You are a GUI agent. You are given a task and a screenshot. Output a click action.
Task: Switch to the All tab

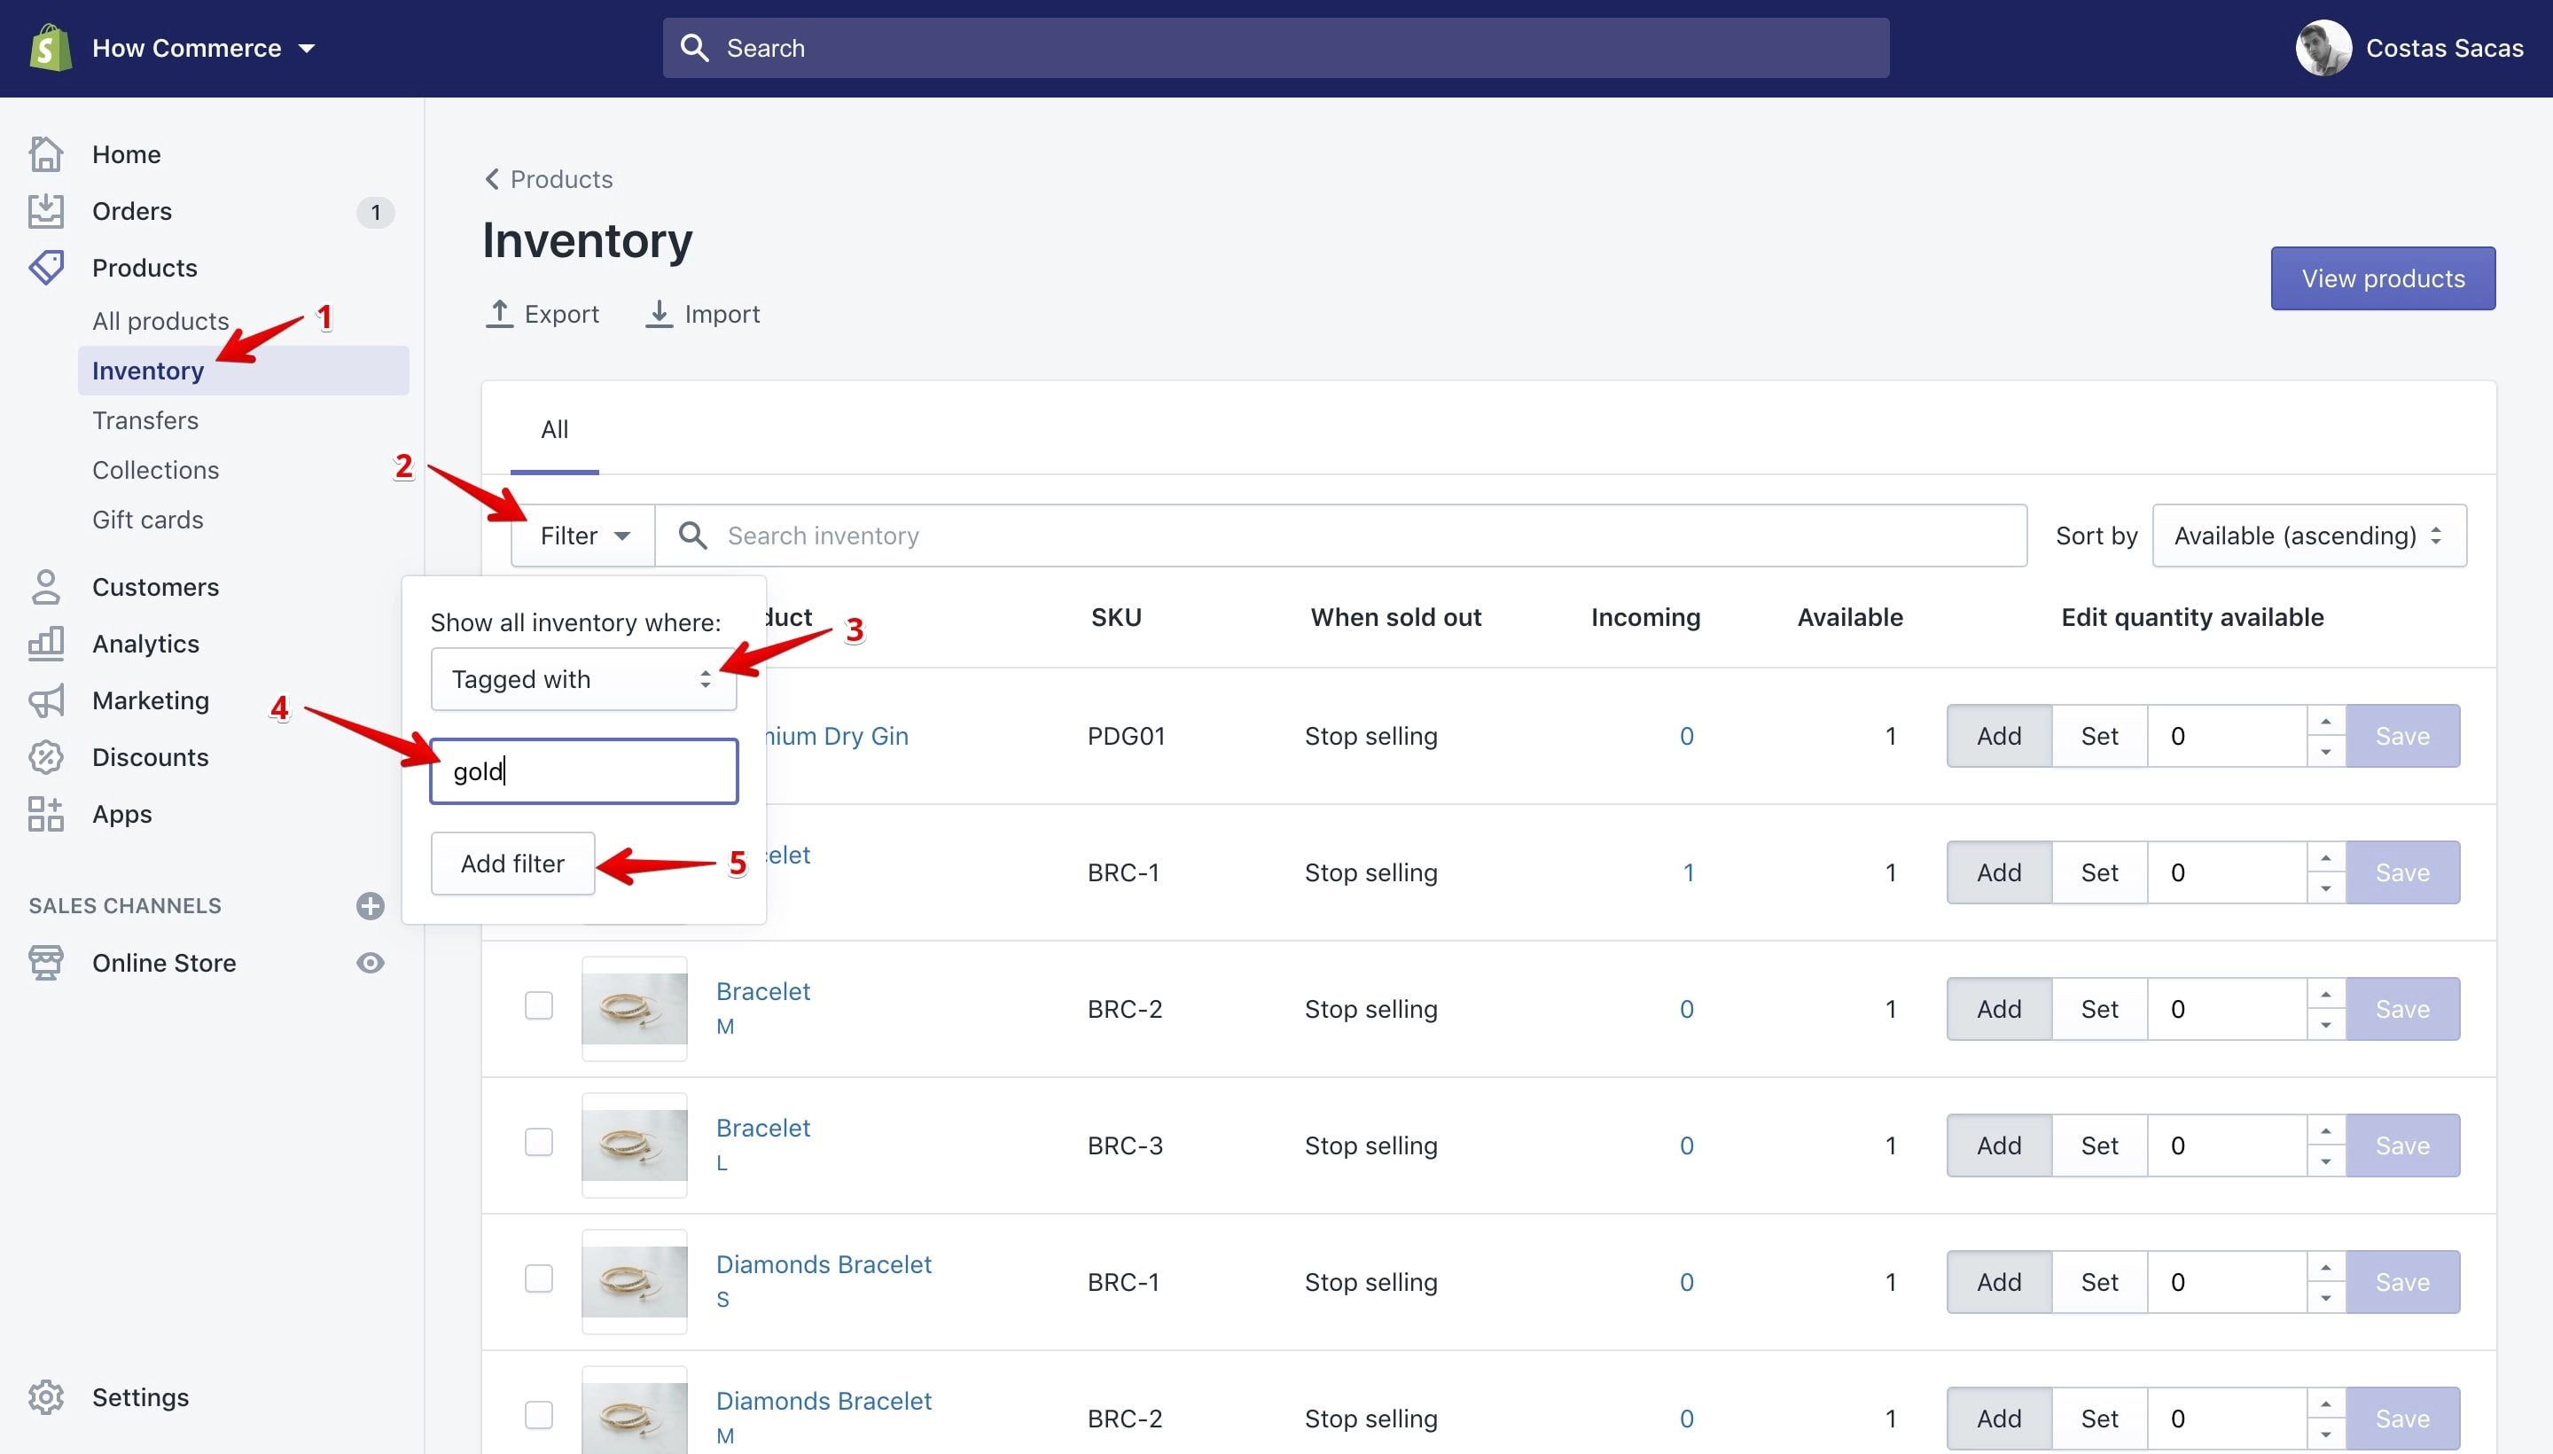click(x=554, y=429)
